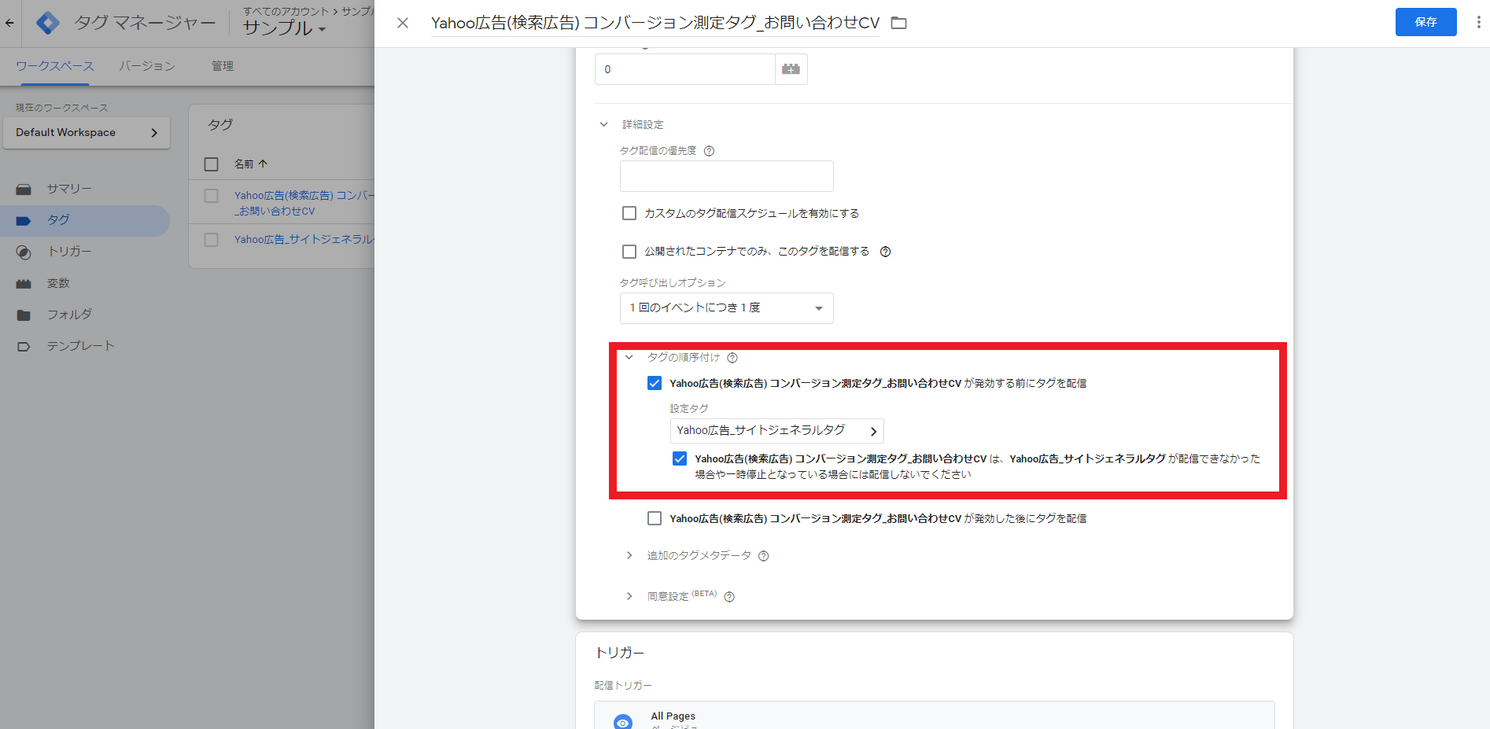Screen dimensions: 1490x729
Task: Toggle select-all checkbox in tag list header
Action: click(211, 164)
